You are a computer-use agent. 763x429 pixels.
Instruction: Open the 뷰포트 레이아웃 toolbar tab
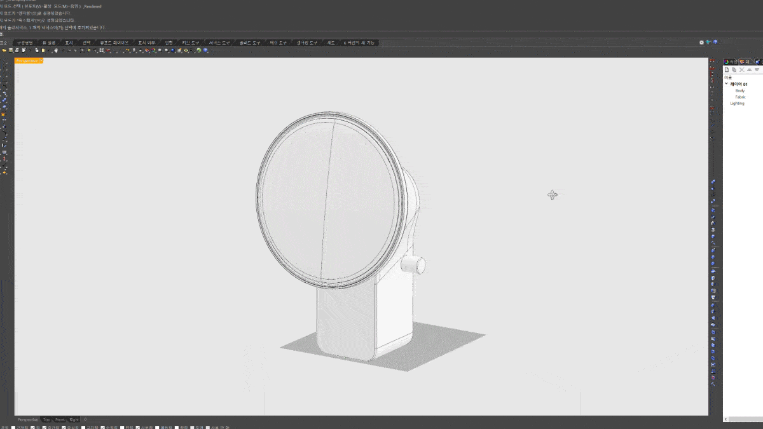click(114, 43)
